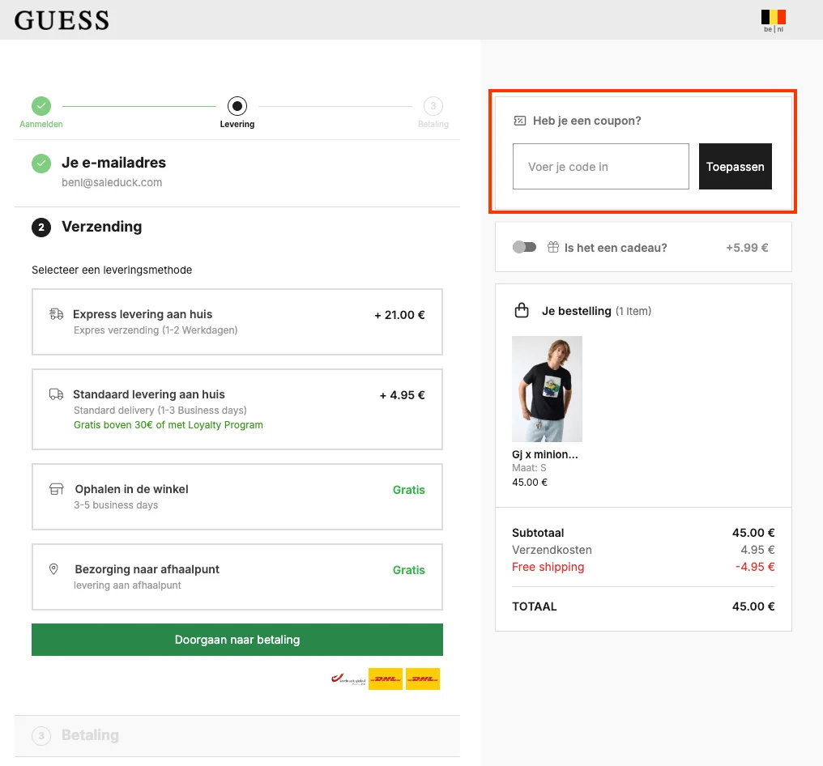
Task: Open the Betaling step in progress bar
Action: point(433,113)
